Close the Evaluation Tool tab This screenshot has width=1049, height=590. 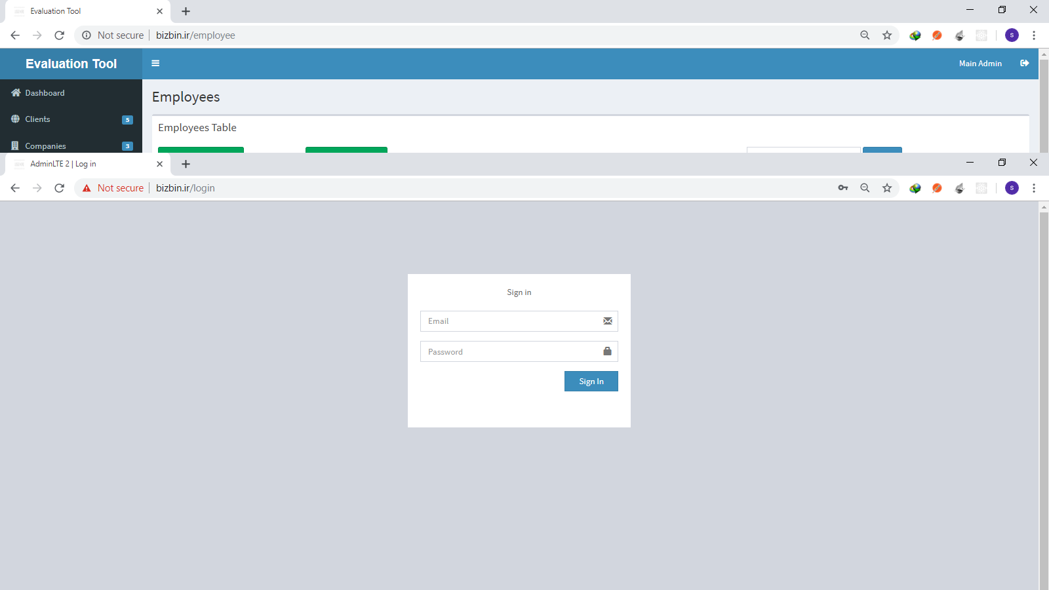click(159, 11)
